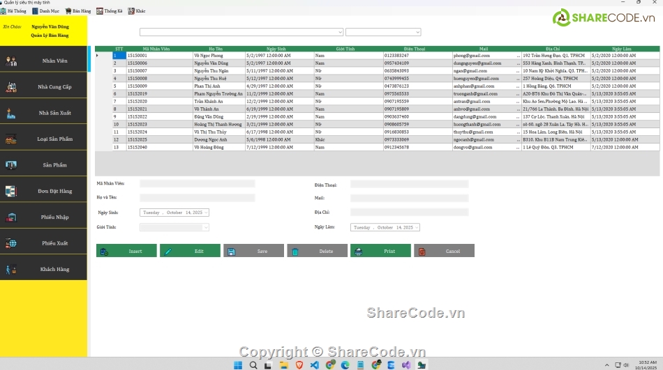
Task: Click the Sản Phẩm monitor icon
Action: 12,165
